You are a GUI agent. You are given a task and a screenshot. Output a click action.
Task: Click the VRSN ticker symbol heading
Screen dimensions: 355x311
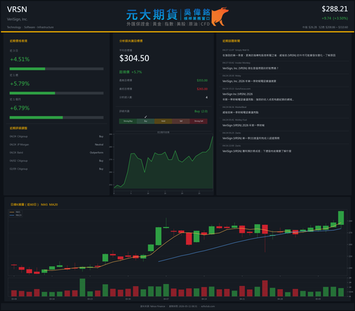pos(17,9)
